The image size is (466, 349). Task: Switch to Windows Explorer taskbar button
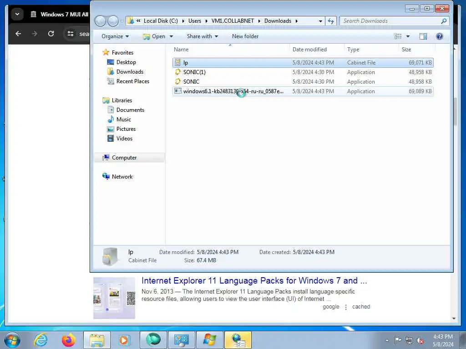[97, 340]
